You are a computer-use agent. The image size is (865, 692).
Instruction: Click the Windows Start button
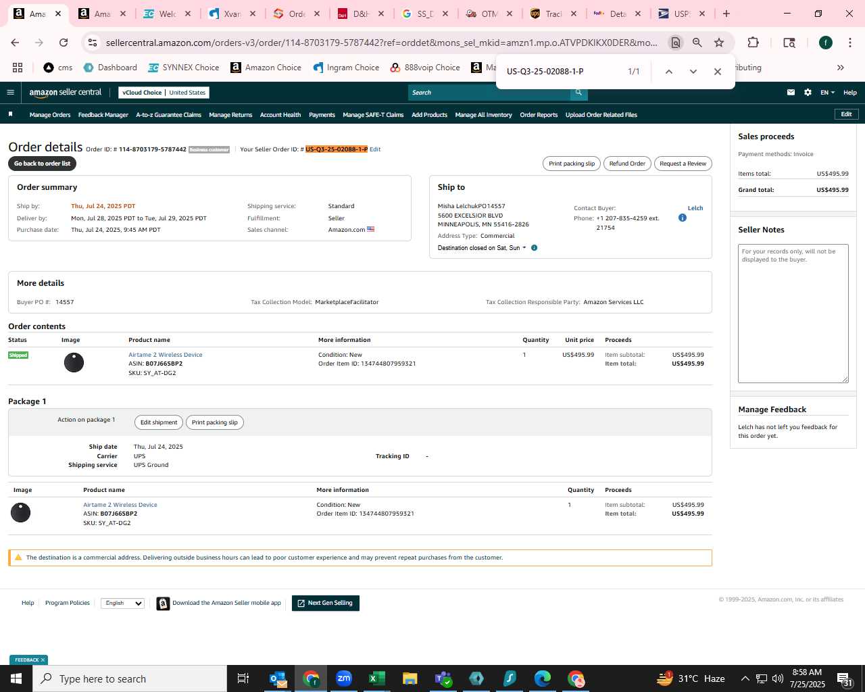(16, 678)
